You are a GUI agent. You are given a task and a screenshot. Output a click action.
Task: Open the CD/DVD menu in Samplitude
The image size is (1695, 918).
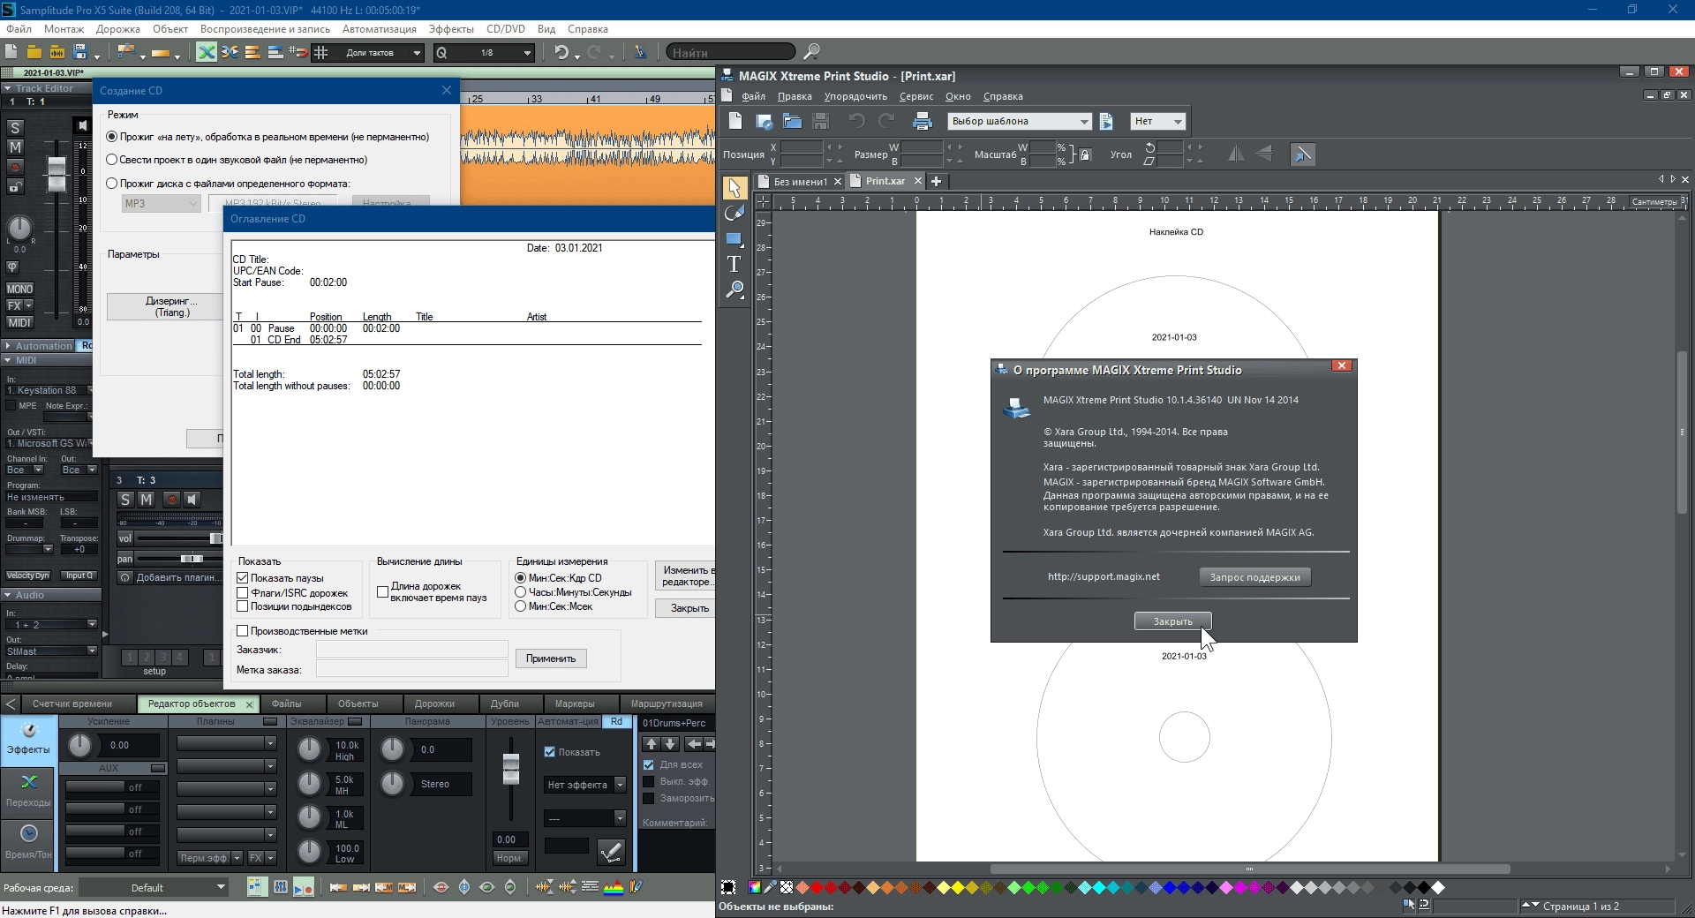tap(506, 29)
